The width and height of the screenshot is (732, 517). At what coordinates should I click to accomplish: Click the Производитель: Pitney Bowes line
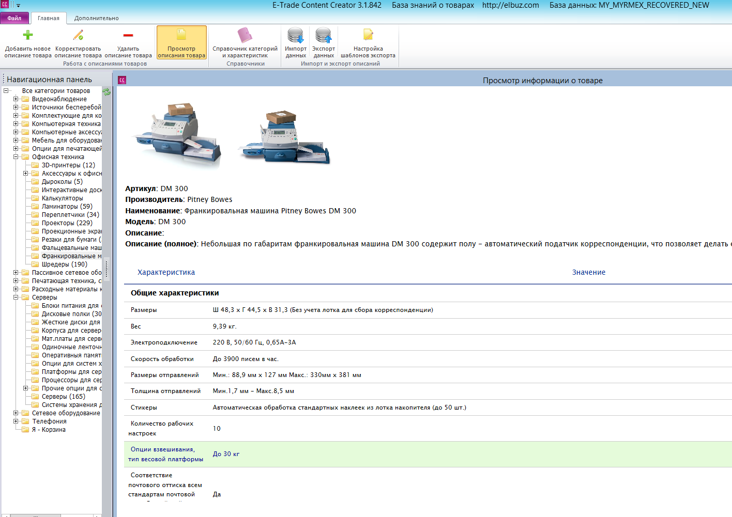point(179,199)
